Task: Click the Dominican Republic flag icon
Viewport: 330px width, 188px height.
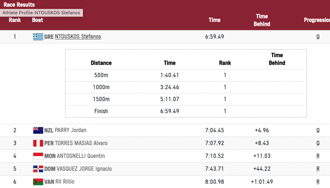Action: [38, 169]
